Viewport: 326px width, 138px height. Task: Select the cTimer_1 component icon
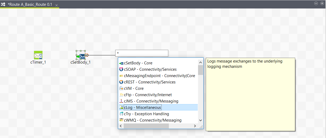click(x=38, y=55)
